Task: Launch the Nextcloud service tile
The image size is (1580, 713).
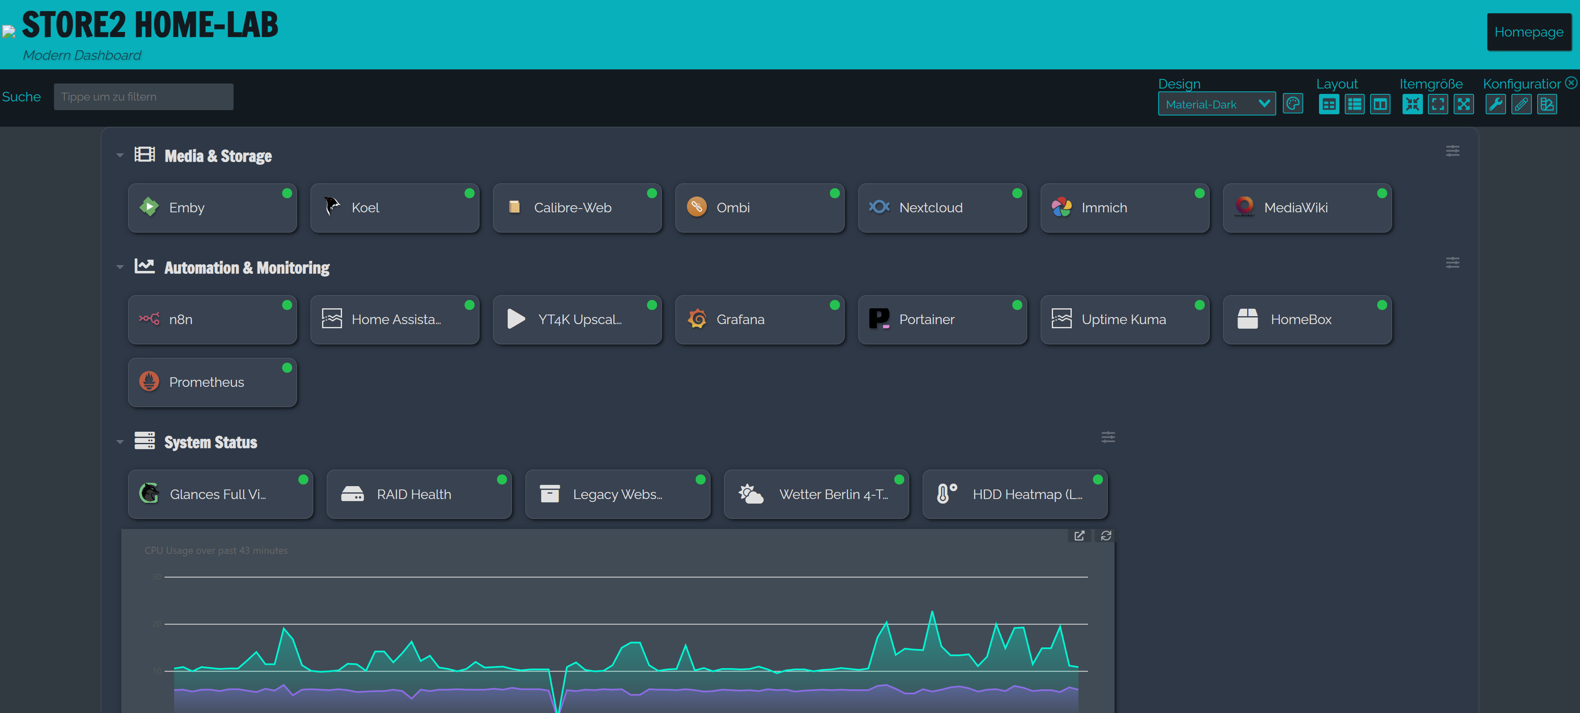Action: (943, 208)
